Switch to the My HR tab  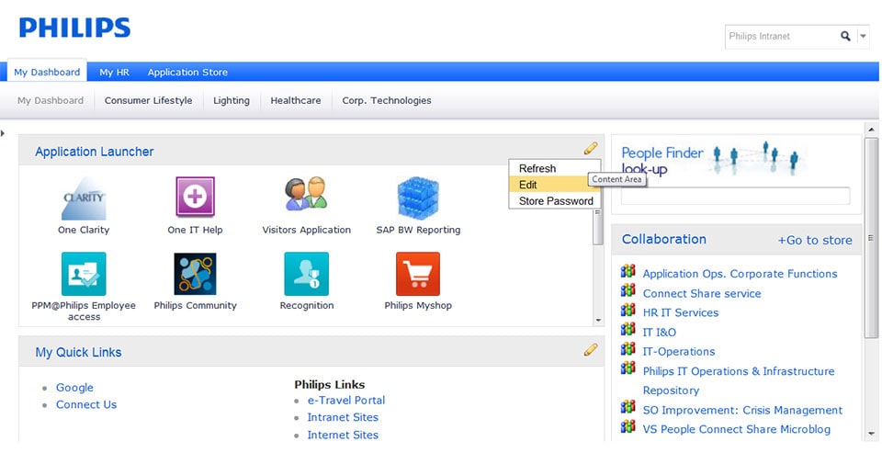(114, 72)
